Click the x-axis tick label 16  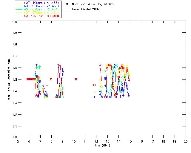click(x=141, y=141)
